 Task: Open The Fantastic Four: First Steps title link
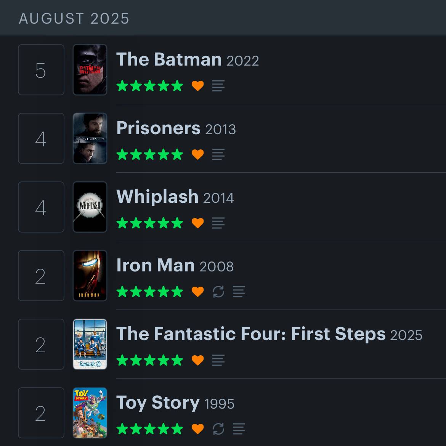tap(250, 334)
